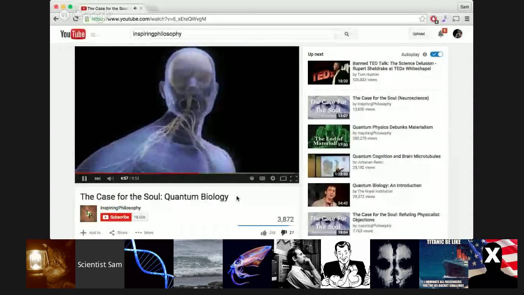524x295 pixels.
Task: Toggle annotations icon in player controls
Action: (252, 178)
